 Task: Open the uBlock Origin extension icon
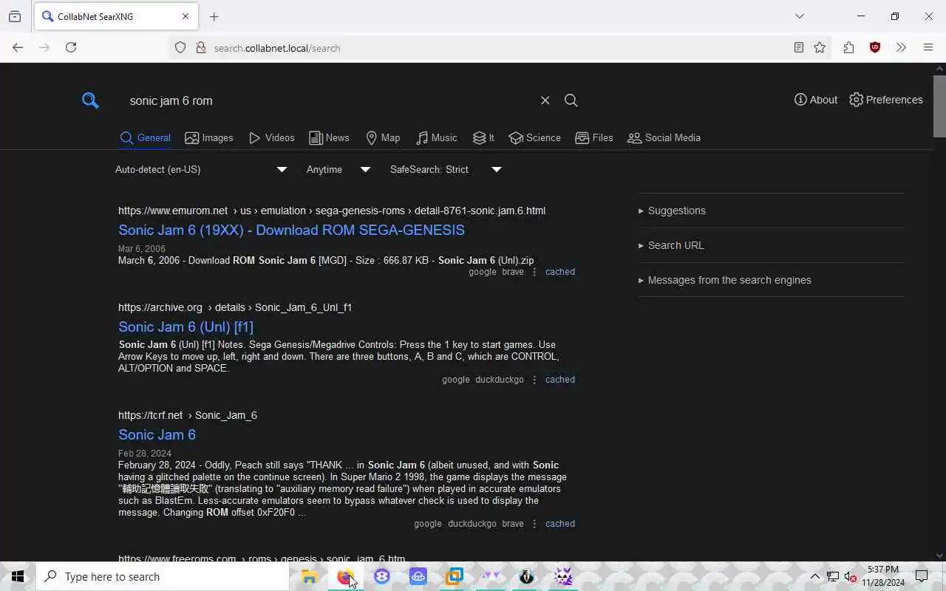click(875, 47)
